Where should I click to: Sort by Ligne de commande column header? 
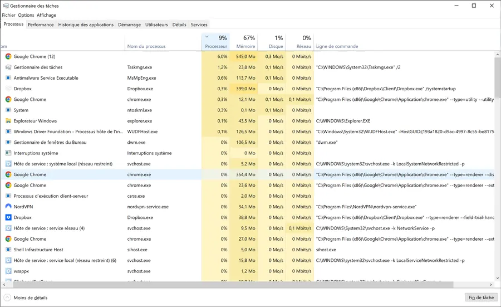click(337, 46)
